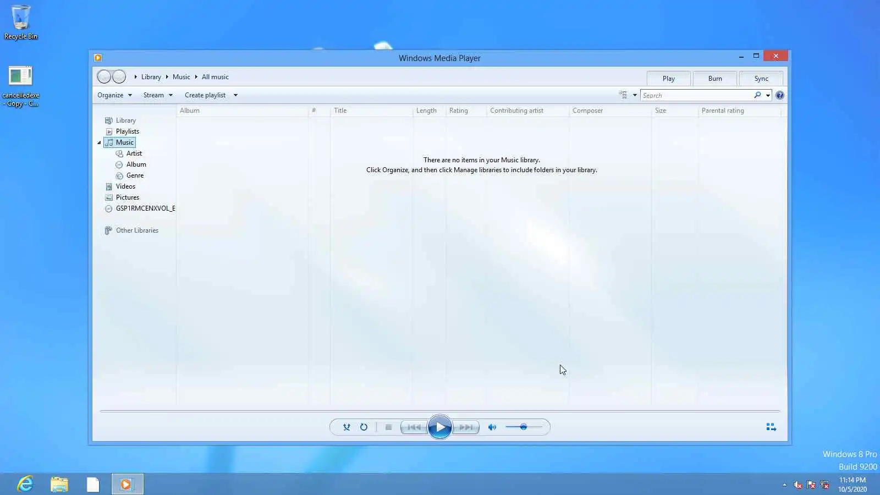
Task: Open Internet Explorer from the taskbar
Action: pyautogui.click(x=25, y=484)
